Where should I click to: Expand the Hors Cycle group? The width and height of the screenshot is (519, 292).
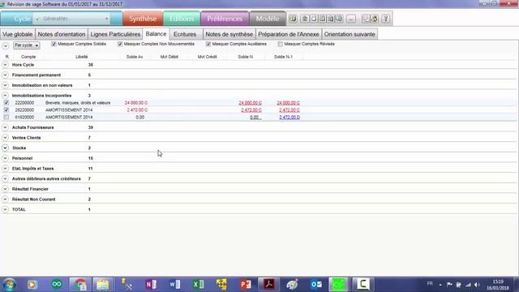[5, 65]
